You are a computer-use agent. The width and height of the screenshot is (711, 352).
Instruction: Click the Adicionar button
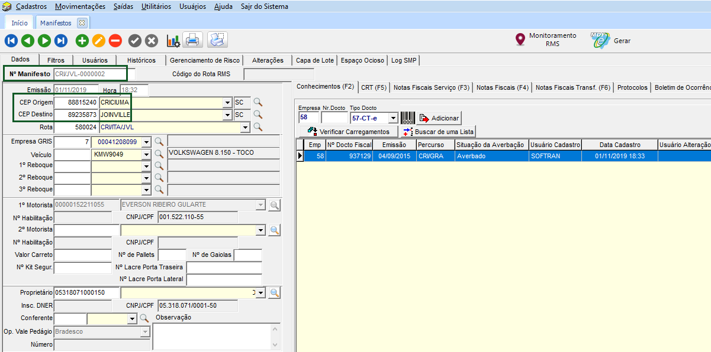(439, 118)
